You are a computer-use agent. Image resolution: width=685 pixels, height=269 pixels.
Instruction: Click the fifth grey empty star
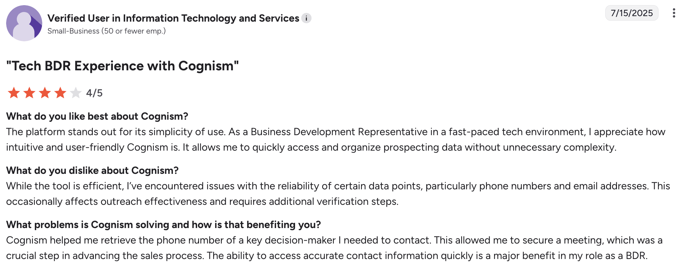[76, 93]
